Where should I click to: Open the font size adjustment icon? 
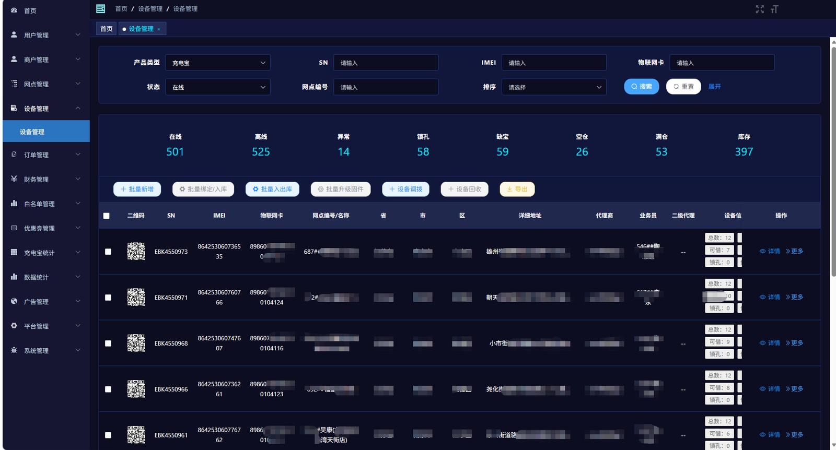(x=774, y=9)
